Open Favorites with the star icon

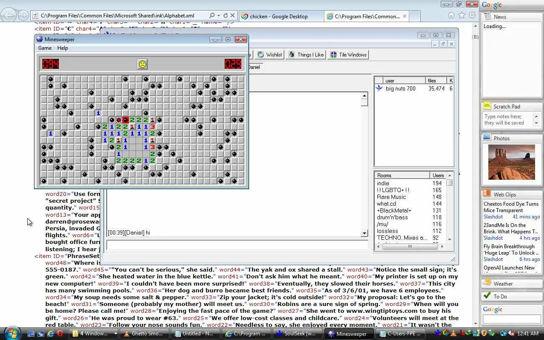[462, 15]
